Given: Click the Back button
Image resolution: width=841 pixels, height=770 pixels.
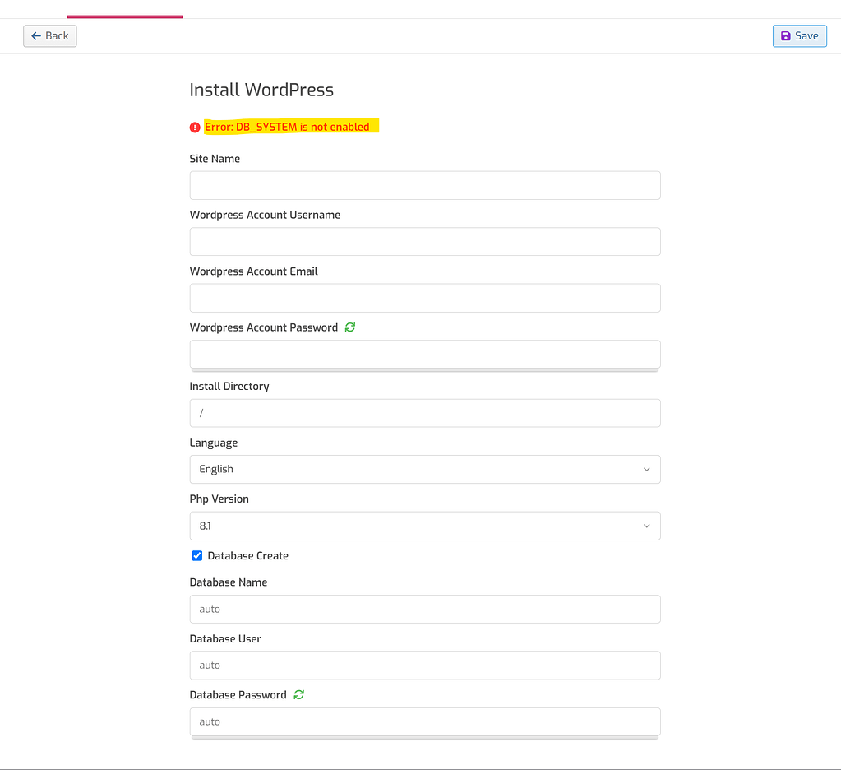Looking at the screenshot, I should click(x=49, y=35).
